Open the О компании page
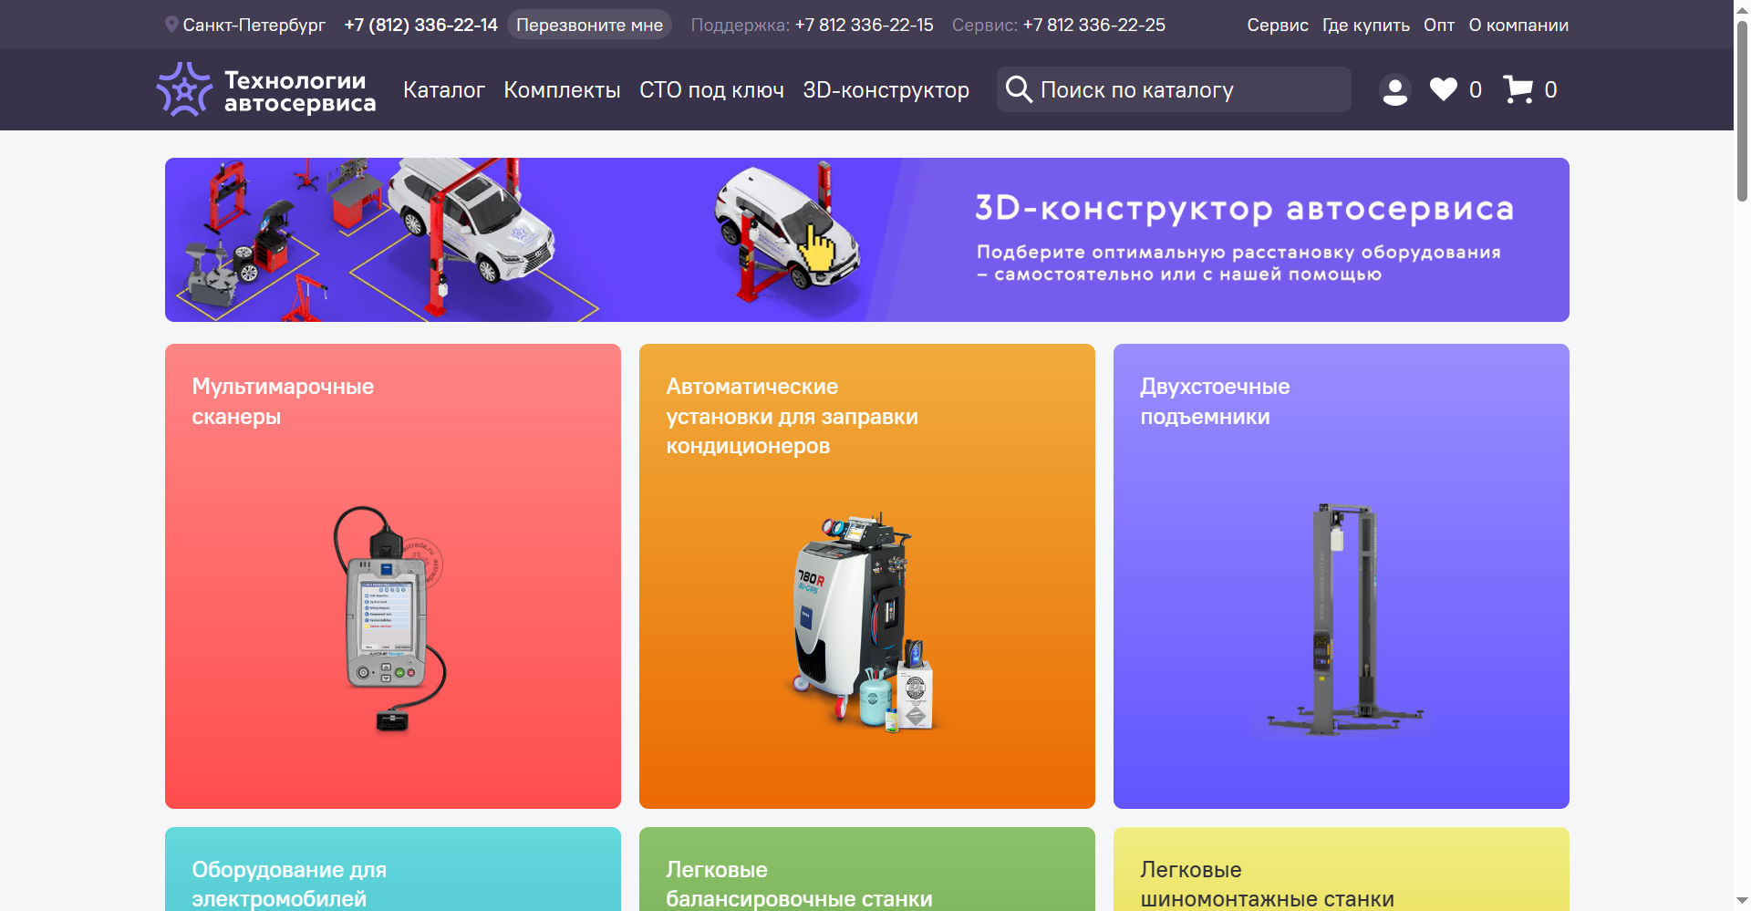Image resolution: width=1751 pixels, height=911 pixels. point(1518,25)
